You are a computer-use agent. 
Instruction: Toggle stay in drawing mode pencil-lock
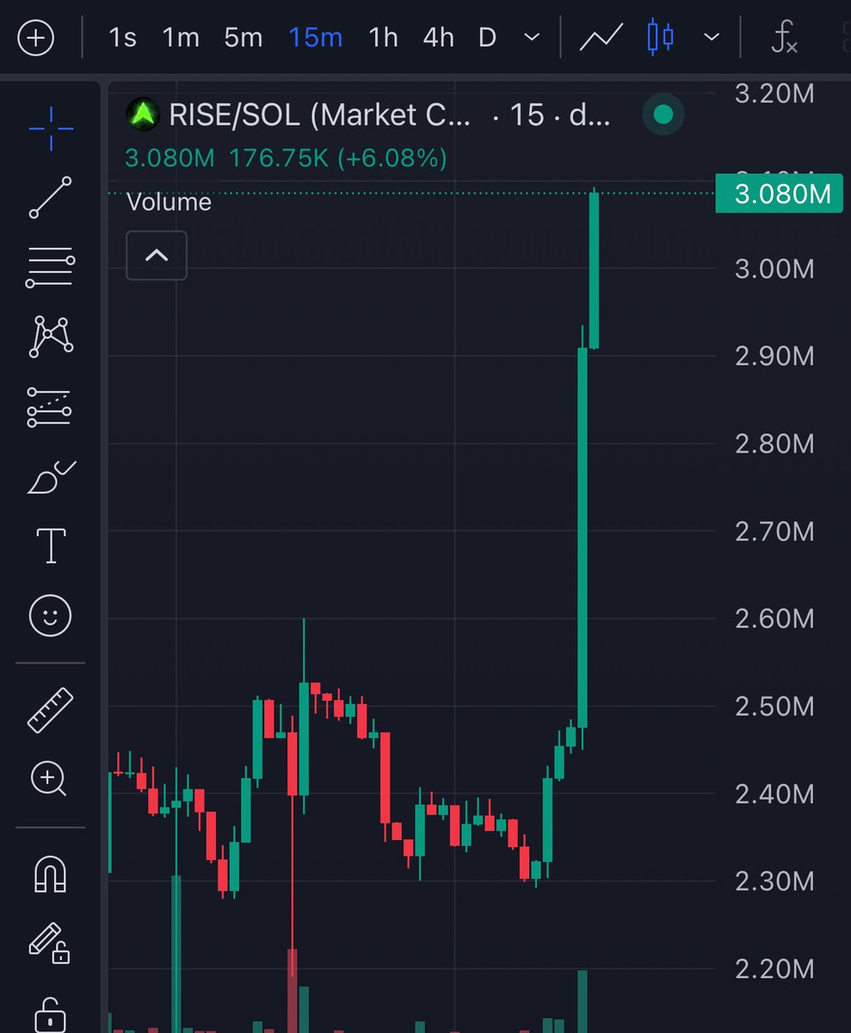tap(49, 943)
